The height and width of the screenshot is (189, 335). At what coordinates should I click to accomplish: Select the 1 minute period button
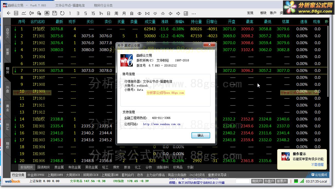point(70,13)
